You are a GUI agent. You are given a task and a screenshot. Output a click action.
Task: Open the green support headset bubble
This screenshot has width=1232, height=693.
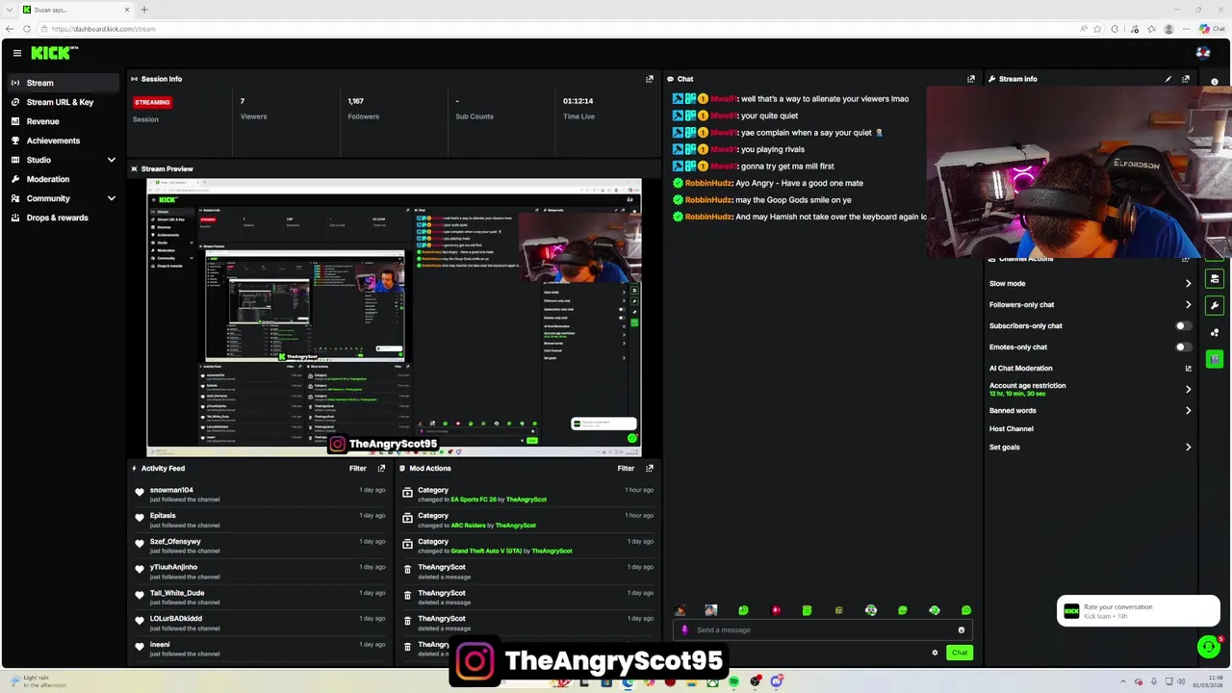pyautogui.click(x=1208, y=647)
